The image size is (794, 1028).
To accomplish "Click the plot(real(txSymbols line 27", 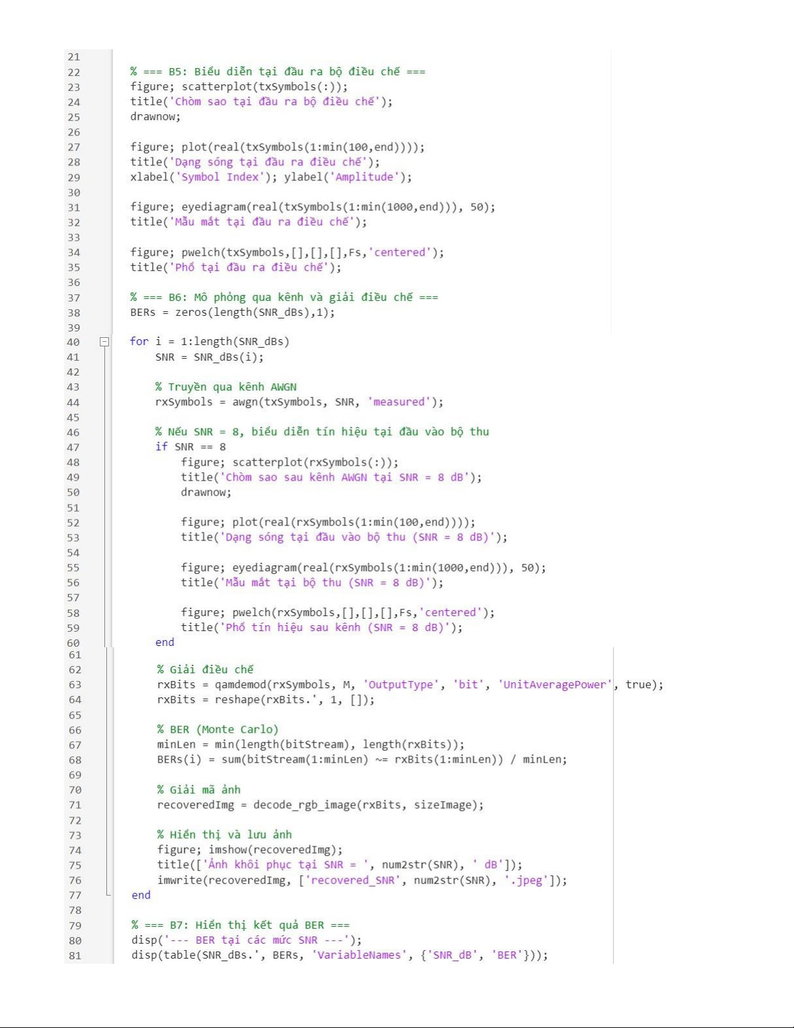I will pyautogui.click(x=277, y=147).
